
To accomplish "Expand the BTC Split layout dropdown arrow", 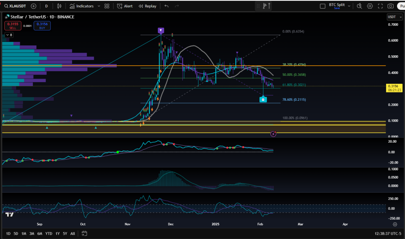I will (x=349, y=6).
